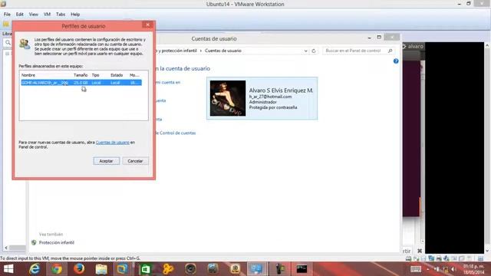Open the VMware File menu
491x276 pixels.
coord(7,15)
